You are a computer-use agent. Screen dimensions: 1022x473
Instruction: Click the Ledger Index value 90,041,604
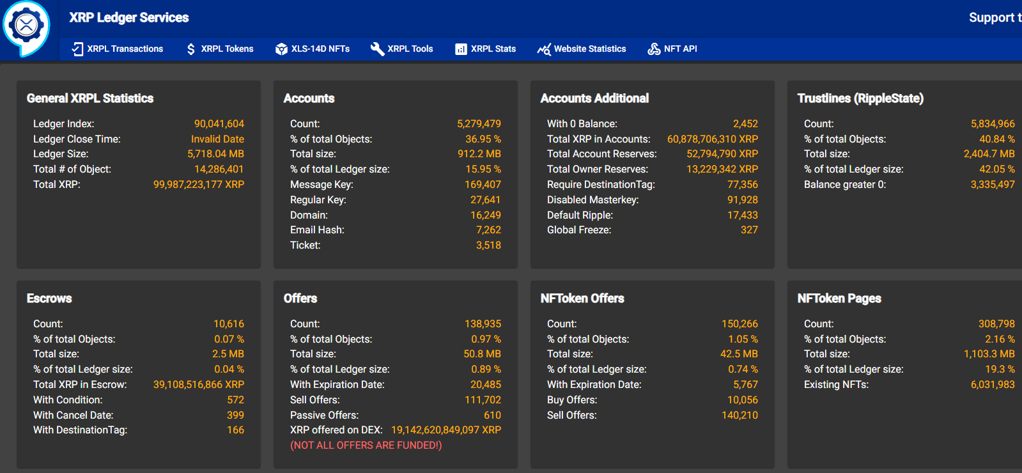tap(219, 124)
